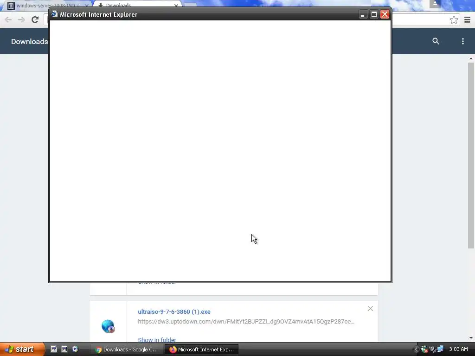This screenshot has height=356, width=475.
Task: Click the Downloads page scroll up arrow
Action: [471, 58]
